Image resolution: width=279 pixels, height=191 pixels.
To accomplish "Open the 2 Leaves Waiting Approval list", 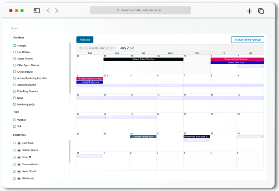I will point(247,39).
